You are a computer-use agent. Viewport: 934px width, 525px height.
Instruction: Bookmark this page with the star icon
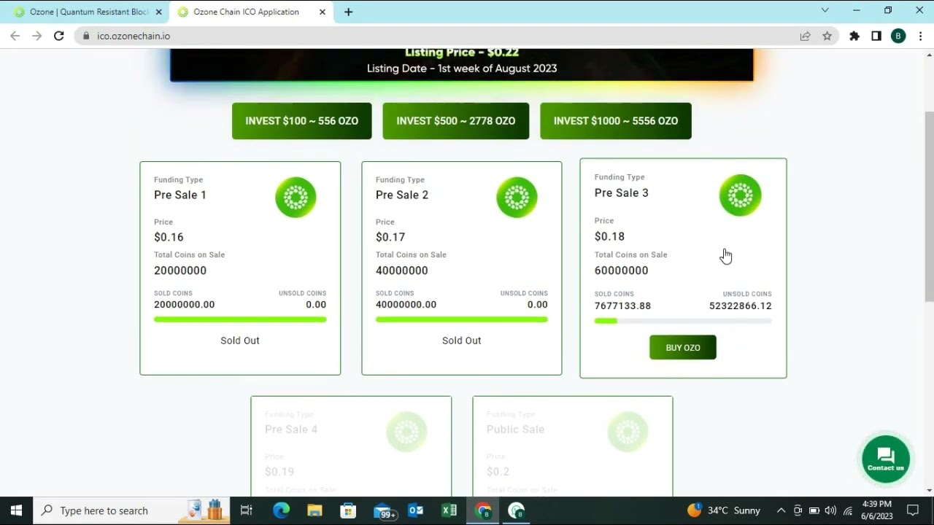[x=827, y=36]
